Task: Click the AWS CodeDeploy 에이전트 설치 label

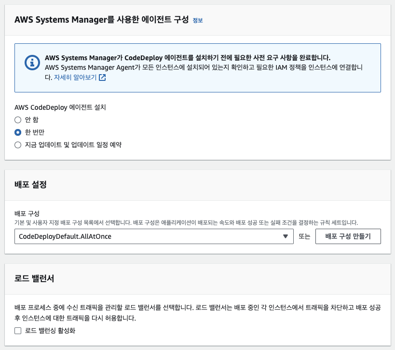Action: 60,107
